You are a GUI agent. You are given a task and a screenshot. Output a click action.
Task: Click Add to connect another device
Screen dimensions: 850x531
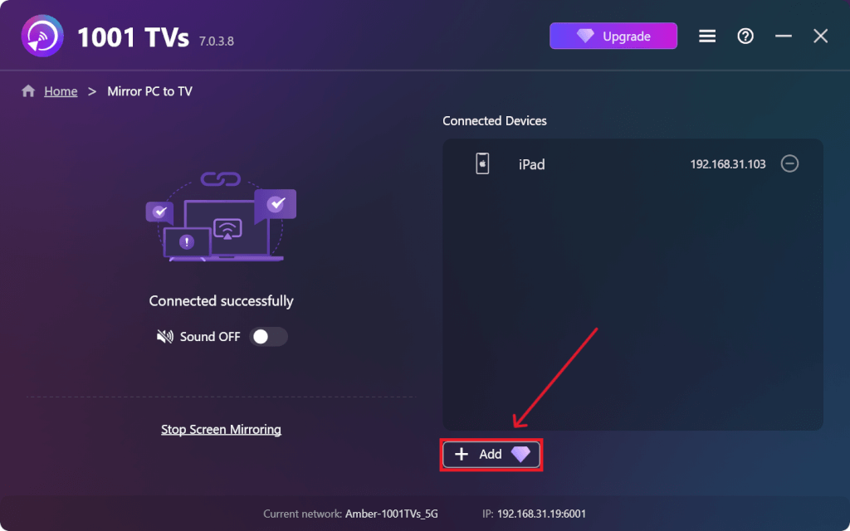point(491,454)
